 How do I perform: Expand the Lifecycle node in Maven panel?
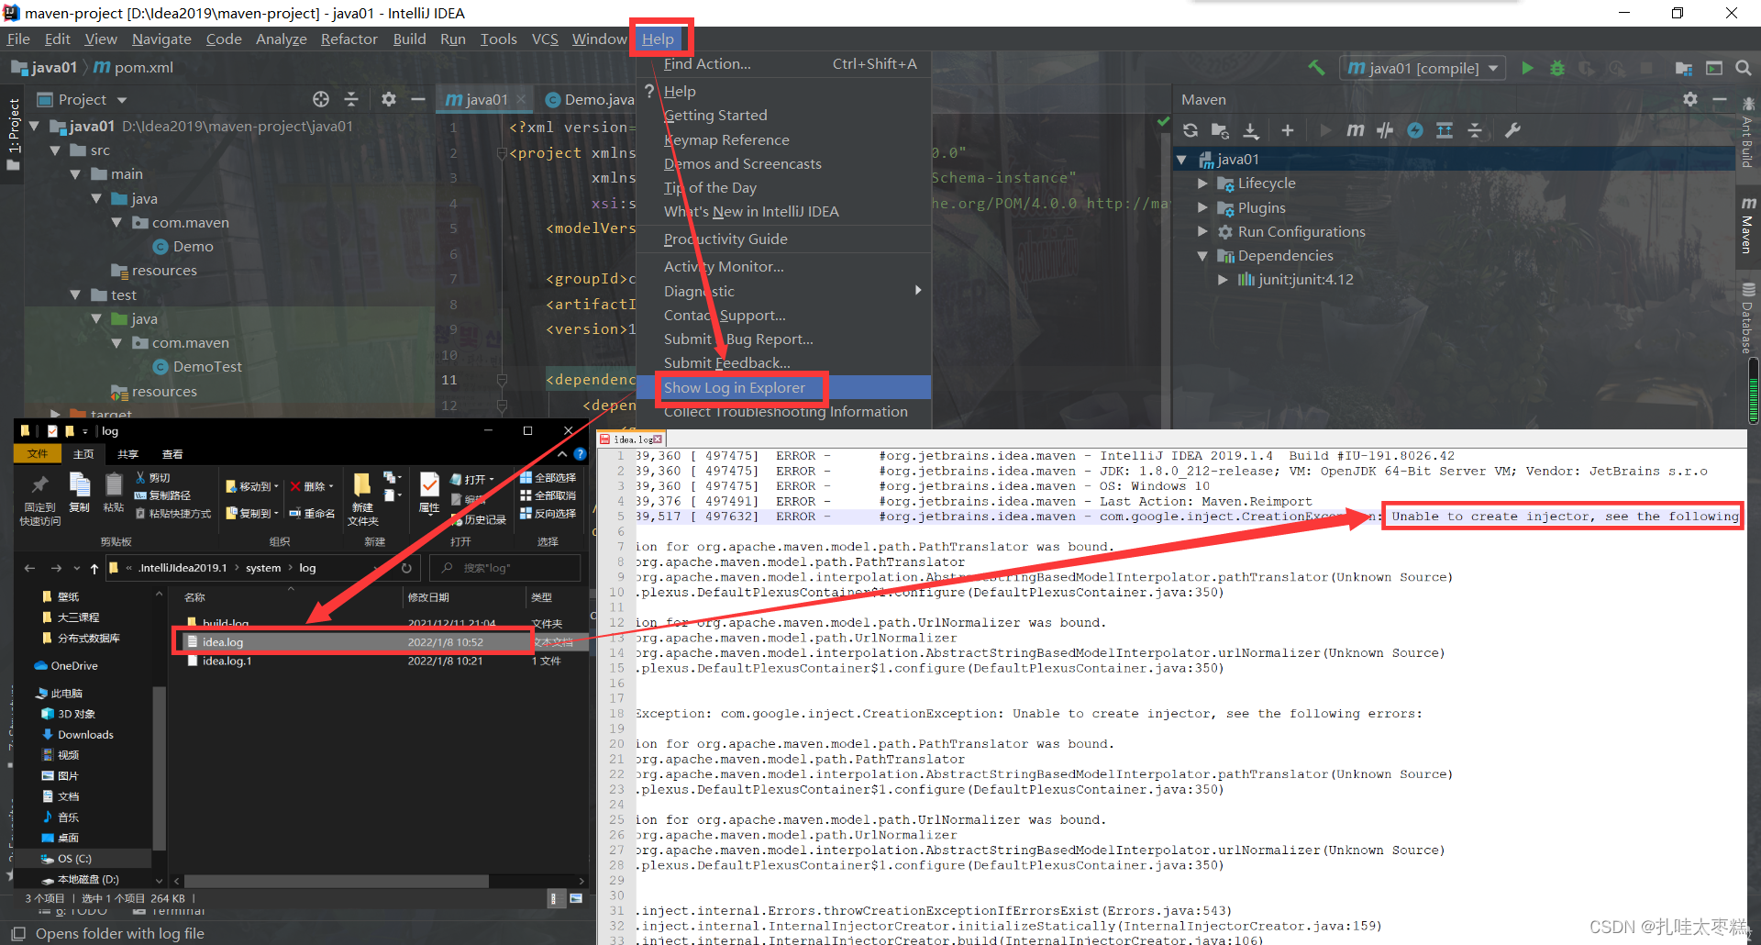(1203, 183)
